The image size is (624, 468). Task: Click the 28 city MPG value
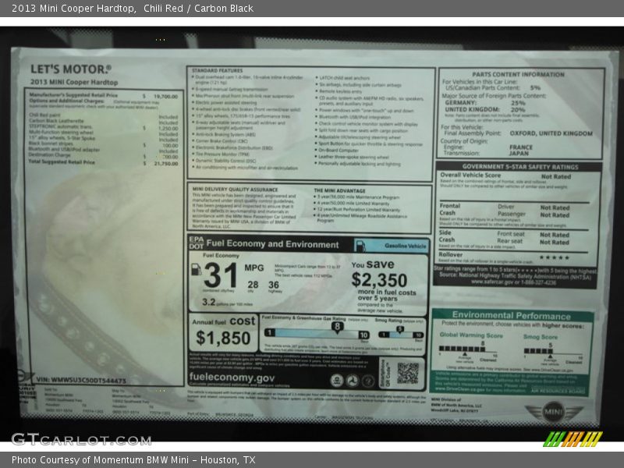(x=253, y=285)
